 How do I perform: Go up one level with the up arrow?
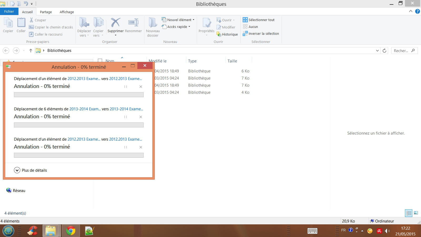click(31, 51)
